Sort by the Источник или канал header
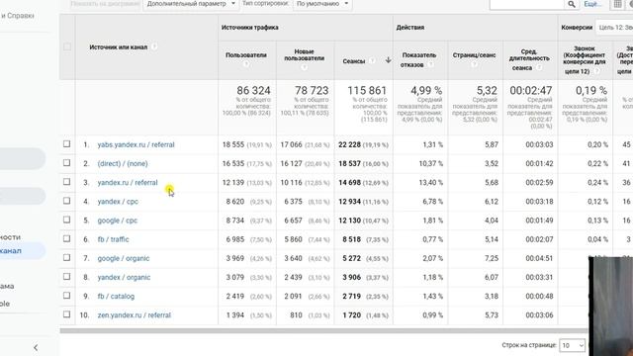 (119, 46)
